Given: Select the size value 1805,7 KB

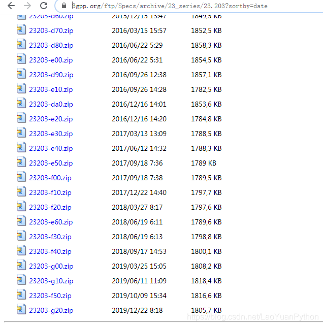Looking at the screenshot, I should pos(206,310).
